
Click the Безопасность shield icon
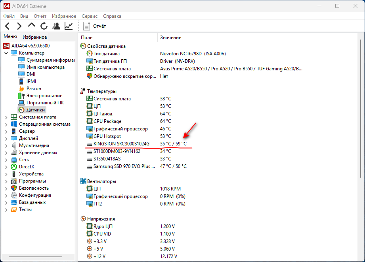coord(14,188)
